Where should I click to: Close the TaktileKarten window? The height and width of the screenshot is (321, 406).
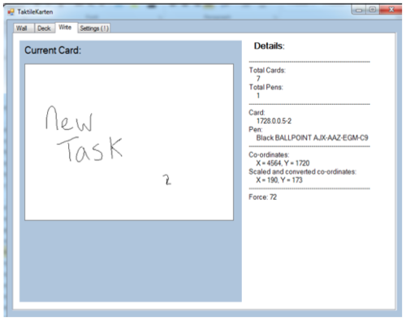click(391, 10)
